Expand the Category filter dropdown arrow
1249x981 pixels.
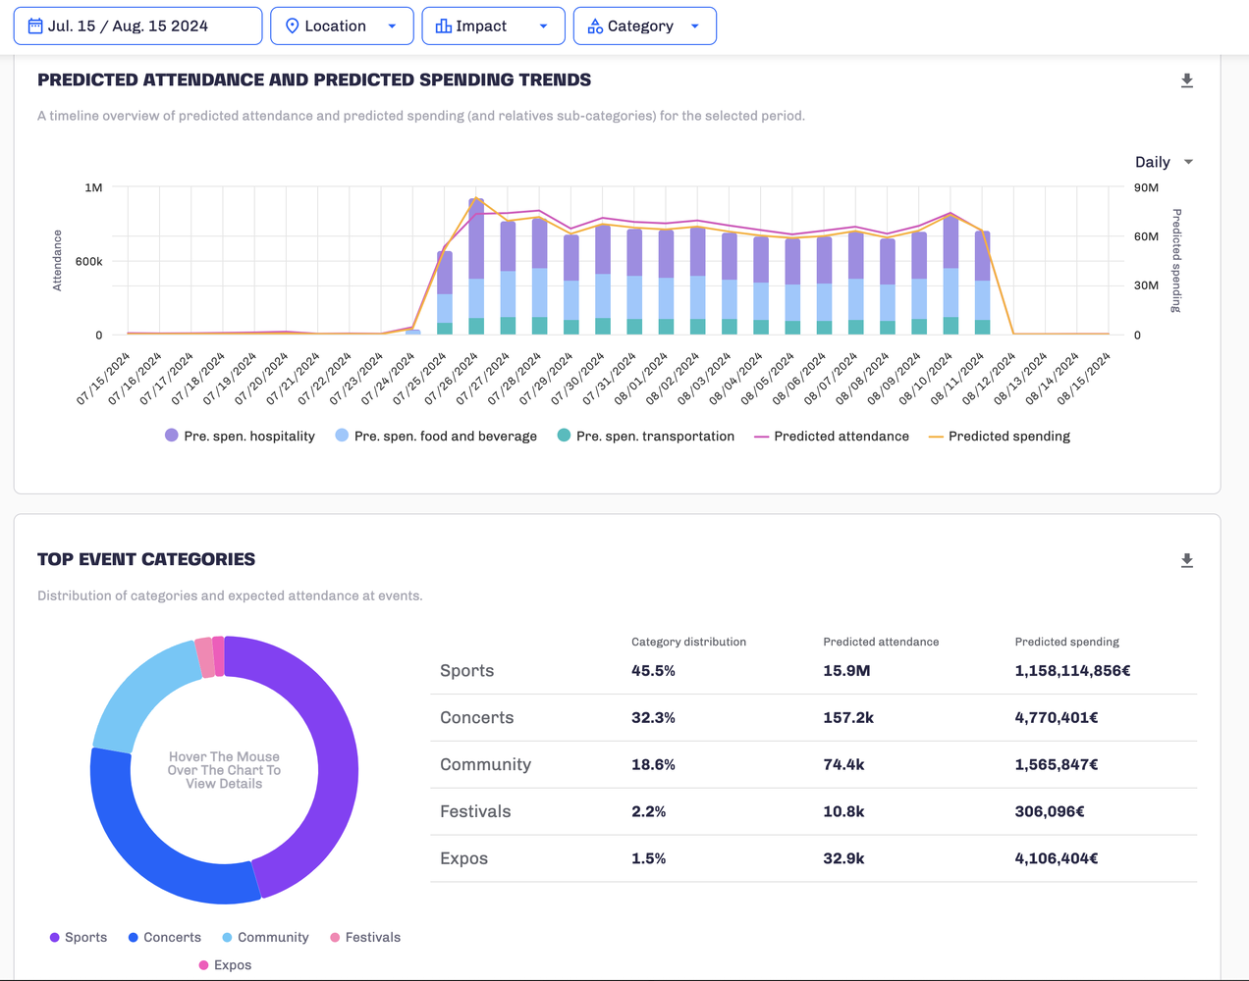695,26
